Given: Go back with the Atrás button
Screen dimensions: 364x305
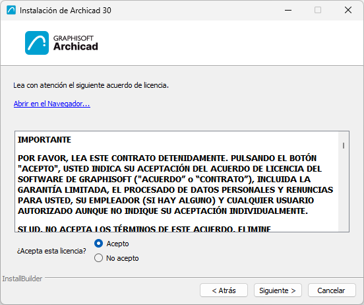Looking at the screenshot, I should coord(224,290).
